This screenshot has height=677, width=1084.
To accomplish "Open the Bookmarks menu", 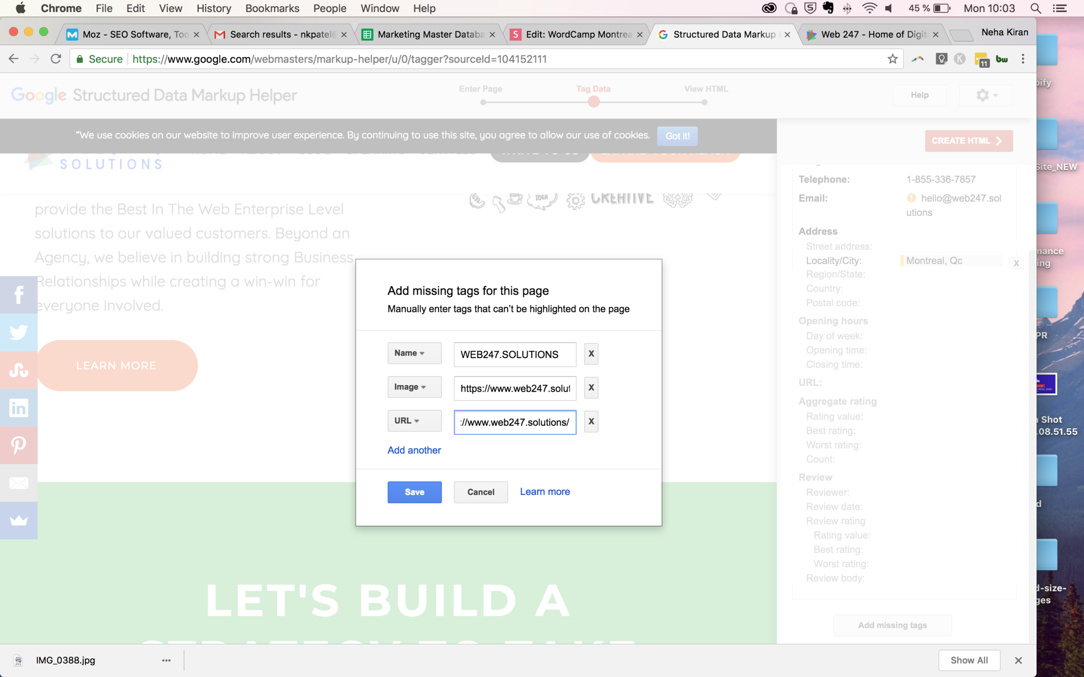I will pos(272,9).
